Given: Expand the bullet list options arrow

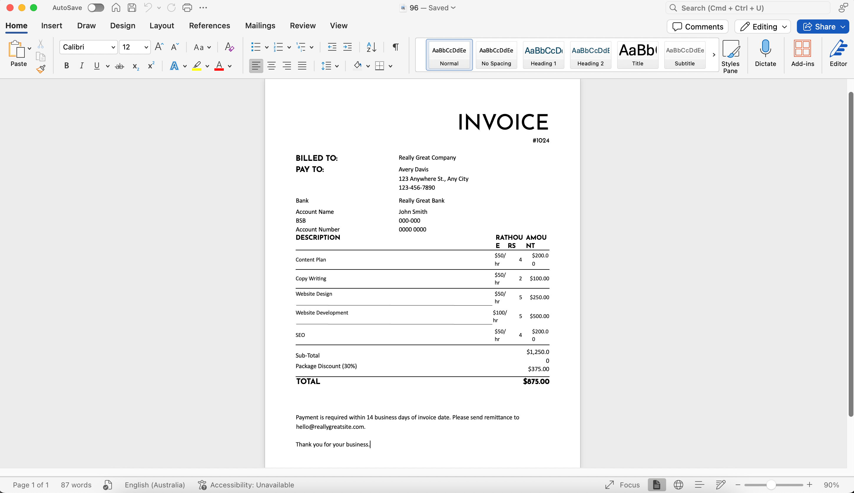Looking at the screenshot, I should point(267,47).
